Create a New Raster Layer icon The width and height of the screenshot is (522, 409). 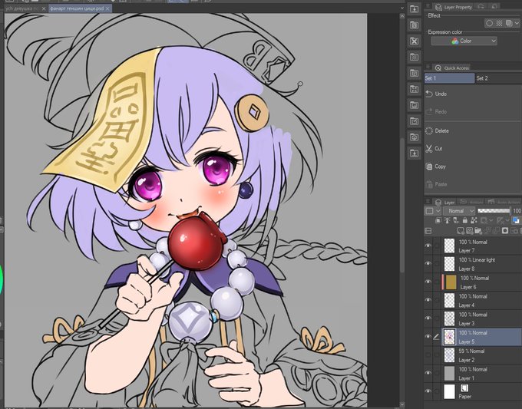(461, 231)
